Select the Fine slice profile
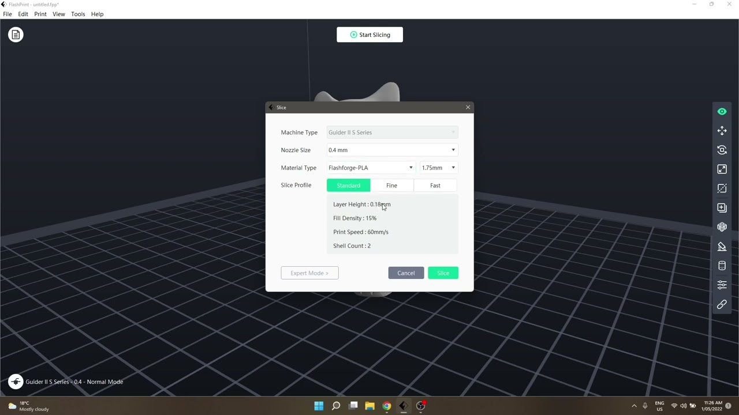This screenshot has width=739, height=415. 392,186
